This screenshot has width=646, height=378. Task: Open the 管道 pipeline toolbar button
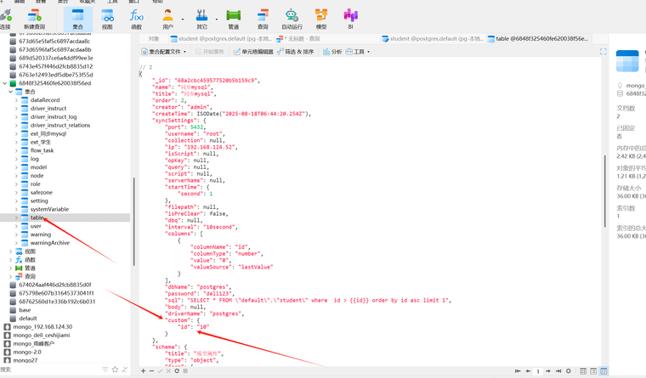click(x=234, y=20)
